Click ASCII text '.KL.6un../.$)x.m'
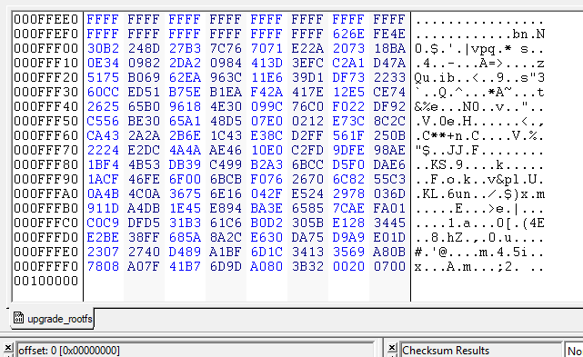The image size is (583, 357). (479, 193)
